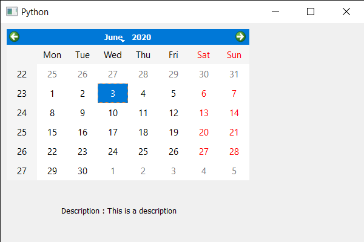The image size is (364, 242).
Task: Select grayed-out May 25
Action: point(52,74)
